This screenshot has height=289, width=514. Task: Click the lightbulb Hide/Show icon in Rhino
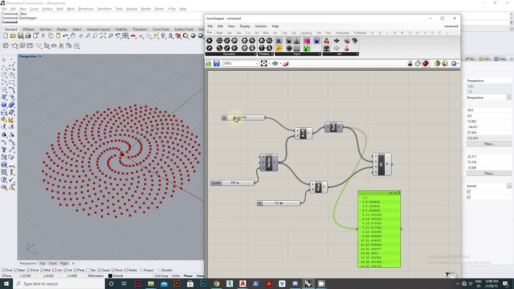coord(163,36)
